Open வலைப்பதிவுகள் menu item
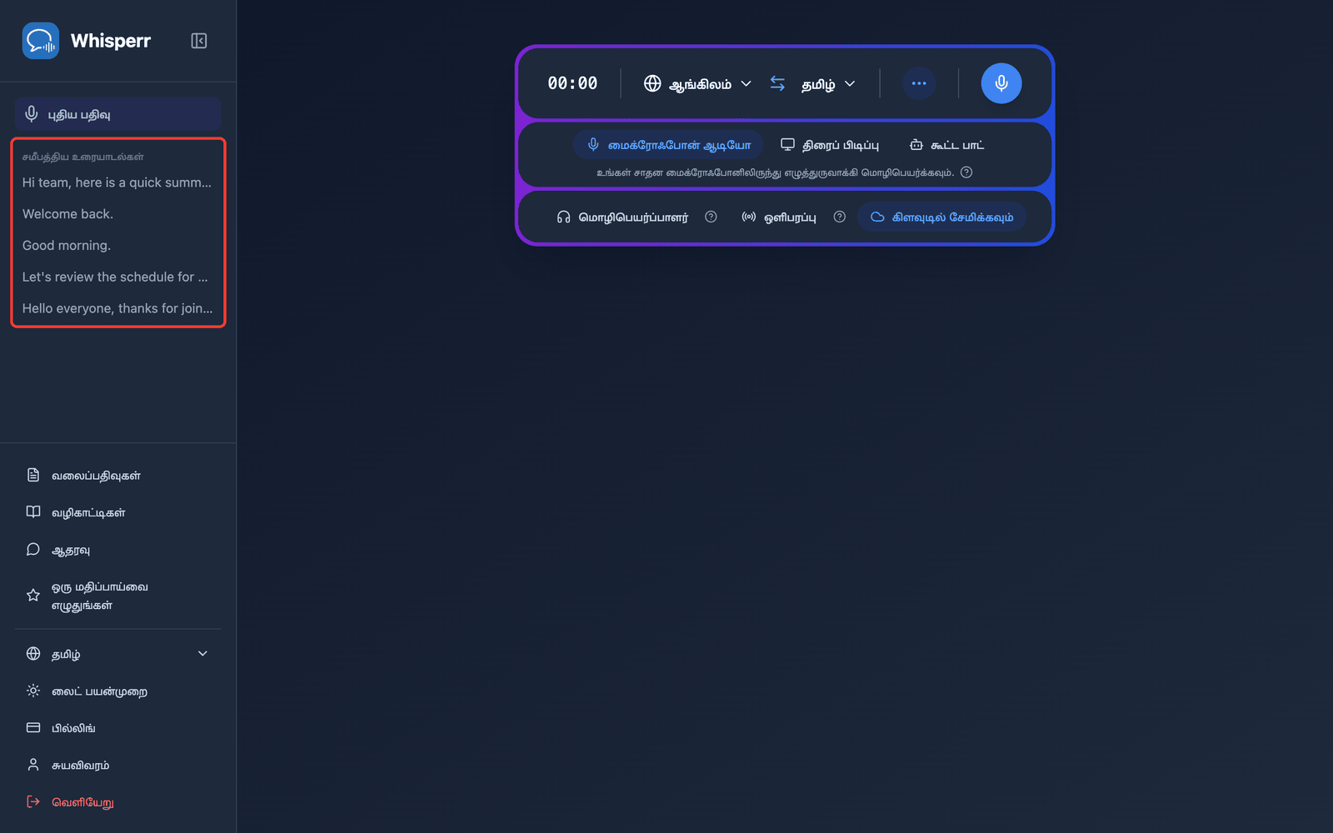Screen dimensions: 1333x833 [x=117, y=475]
